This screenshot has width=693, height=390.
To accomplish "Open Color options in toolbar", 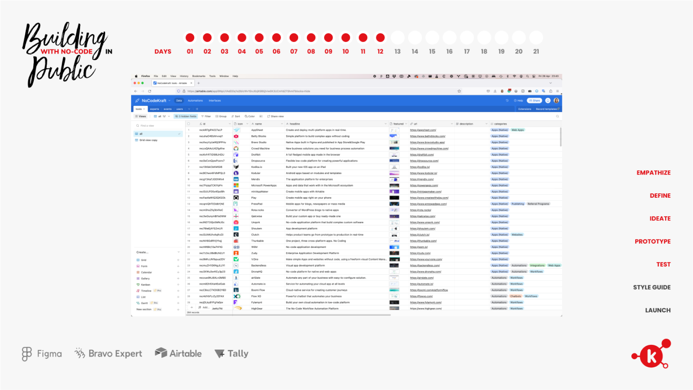I will pos(250,116).
